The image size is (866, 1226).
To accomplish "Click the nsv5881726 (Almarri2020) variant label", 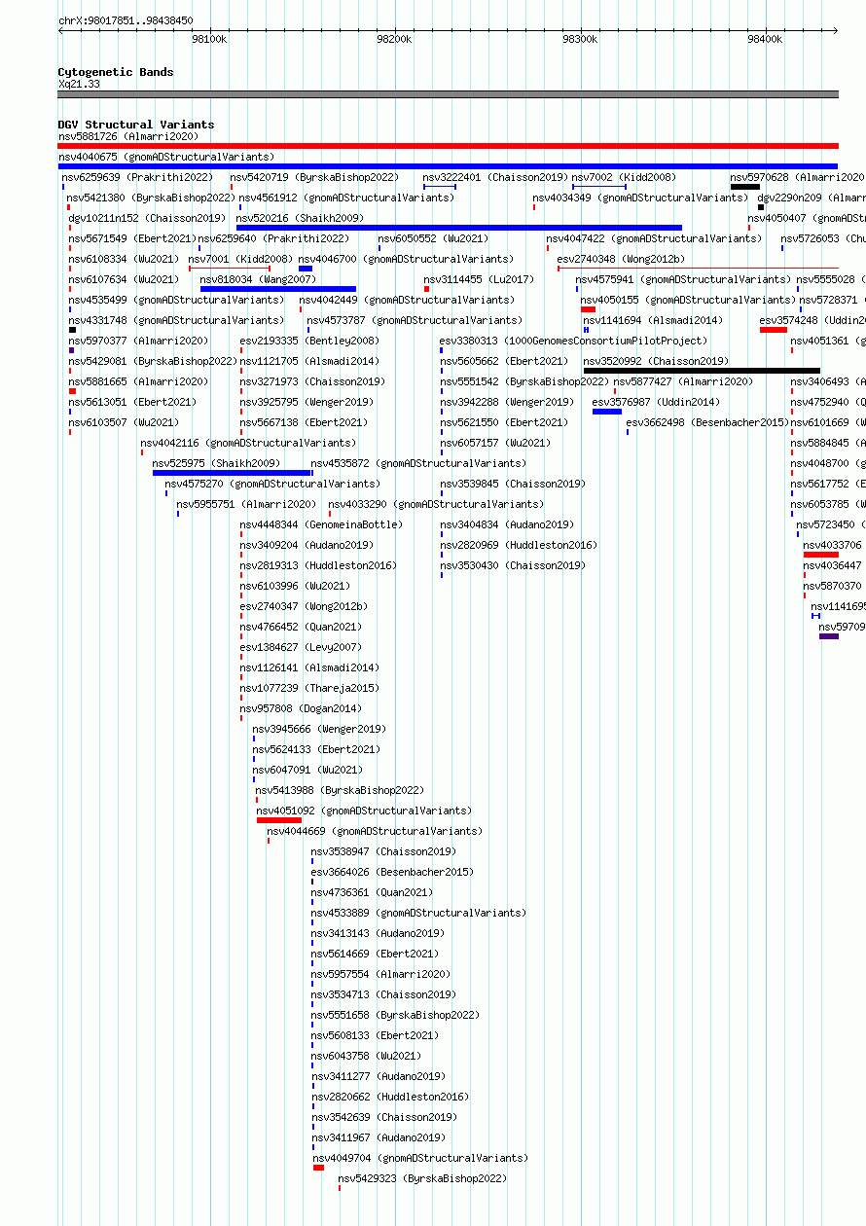I will click(128, 136).
